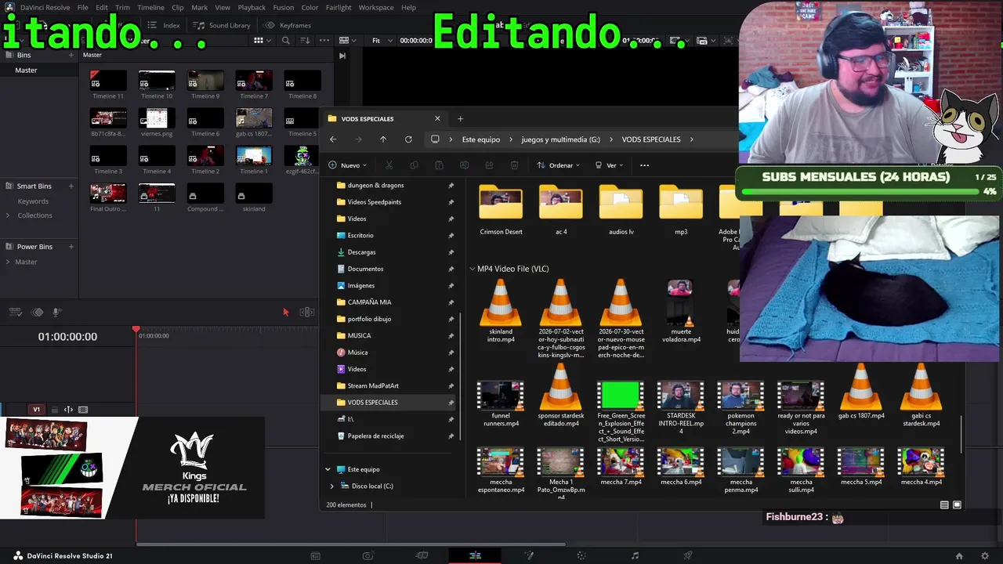1003x564 pixels.
Task: Open DaVinci Resolve project settings gear
Action: (x=985, y=556)
